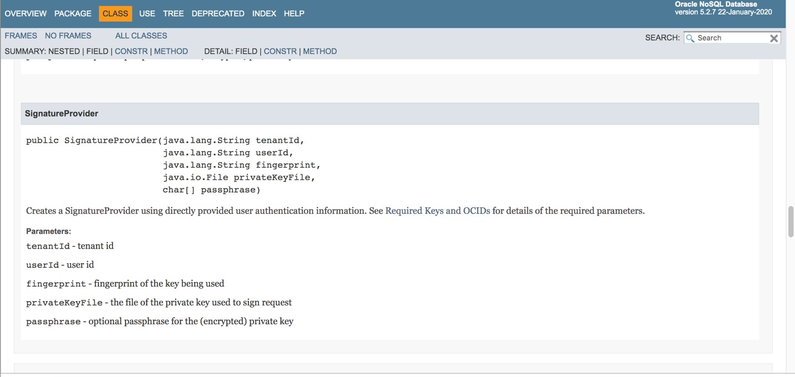Select the highlighted CLASS tab

point(115,13)
